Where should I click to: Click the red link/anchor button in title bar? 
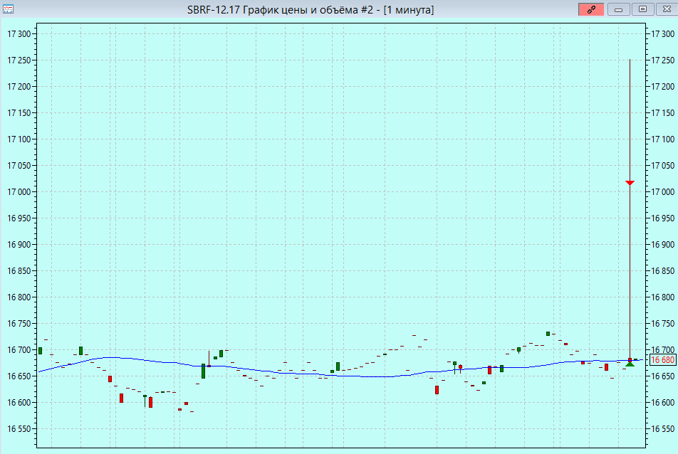(x=590, y=9)
